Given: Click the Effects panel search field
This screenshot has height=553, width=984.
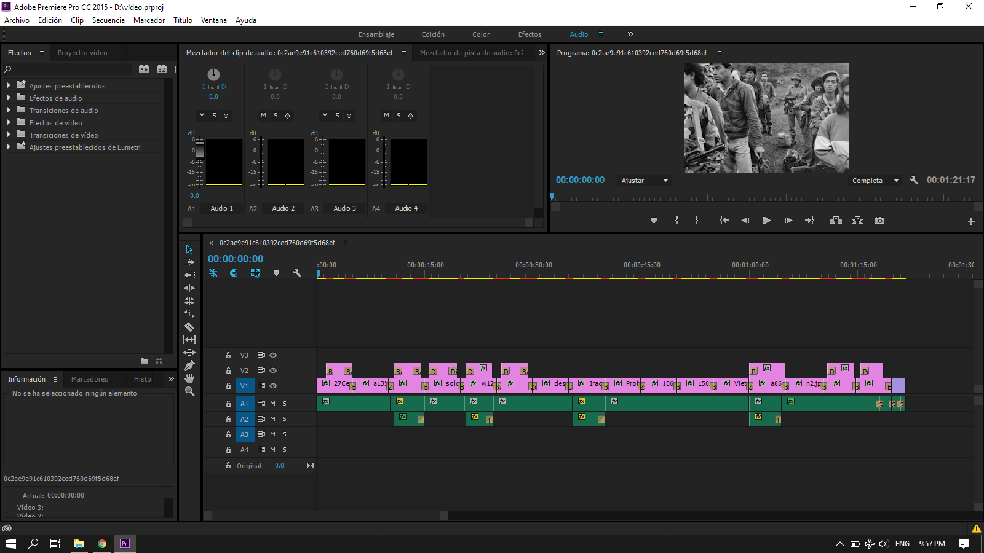Looking at the screenshot, I should click(71, 69).
